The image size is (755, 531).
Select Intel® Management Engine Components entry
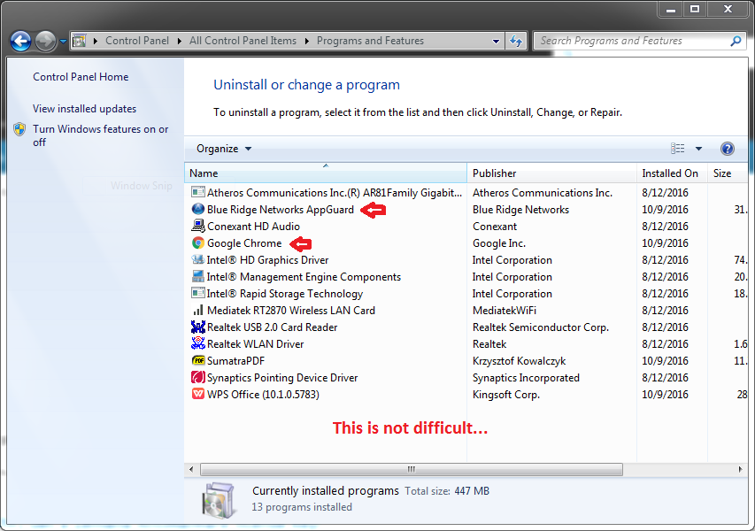pyautogui.click(x=304, y=277)
